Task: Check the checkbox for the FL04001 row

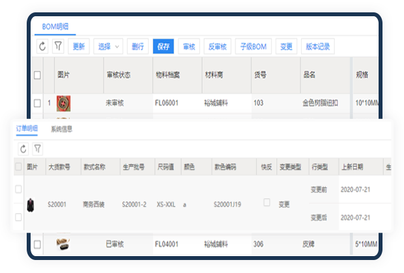Action: tap(38, 244)
